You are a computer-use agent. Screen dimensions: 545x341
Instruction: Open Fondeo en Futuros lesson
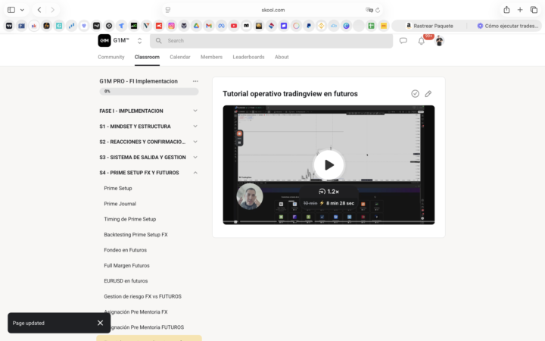coord(125,250)
